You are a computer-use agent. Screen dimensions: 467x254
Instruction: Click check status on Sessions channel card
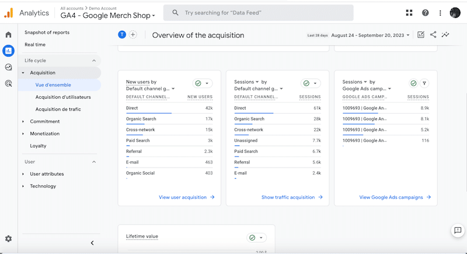(x=306, y=83)
